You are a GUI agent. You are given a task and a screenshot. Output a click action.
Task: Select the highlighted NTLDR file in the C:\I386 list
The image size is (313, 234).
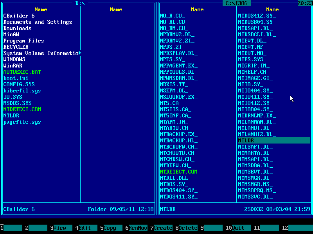tap(274, 140)
